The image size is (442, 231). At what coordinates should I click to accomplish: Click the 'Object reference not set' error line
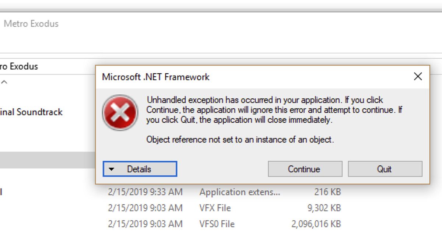click(240, 140)
